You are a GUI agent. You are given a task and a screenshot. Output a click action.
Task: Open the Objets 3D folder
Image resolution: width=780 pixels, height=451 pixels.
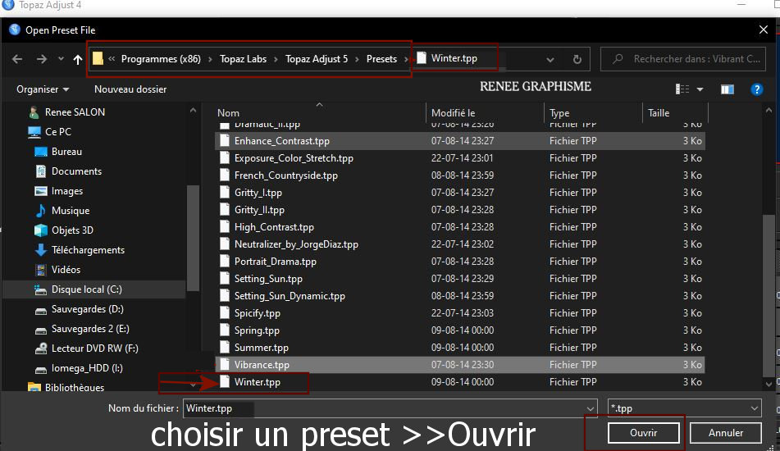[72, 230]
